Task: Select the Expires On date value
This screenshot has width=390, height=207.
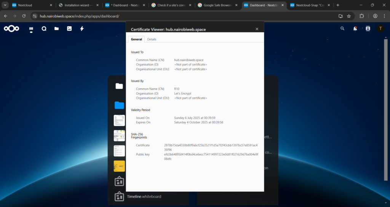Action: tap(198, 122)
